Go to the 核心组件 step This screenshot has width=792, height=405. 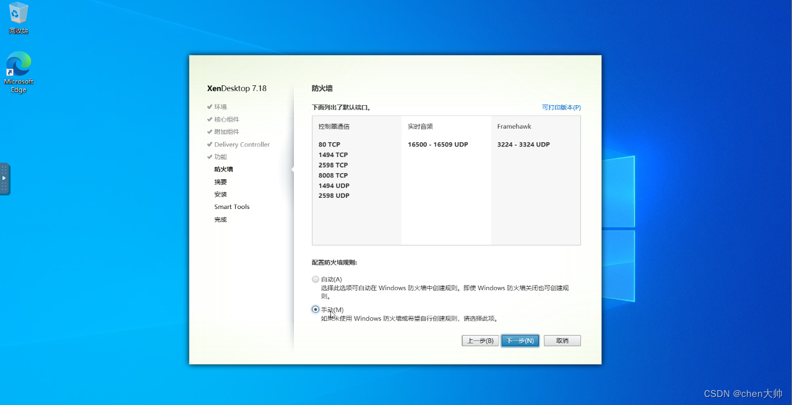(226, 119)
